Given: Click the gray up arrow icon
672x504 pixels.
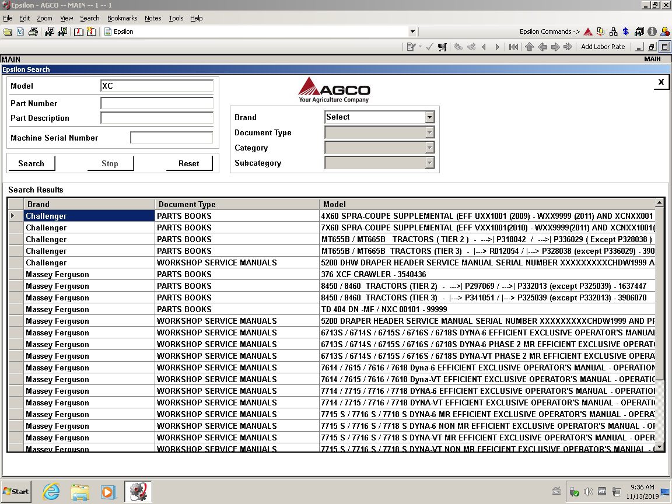Looking at the screenshot, I should point(529,47).
